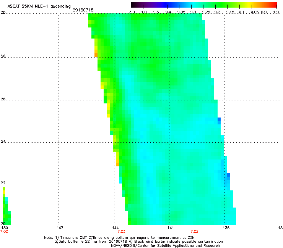Click the color bar label "-0.1"
The height and width of the screenshot is (248, 283).
(x=240, y=12)
